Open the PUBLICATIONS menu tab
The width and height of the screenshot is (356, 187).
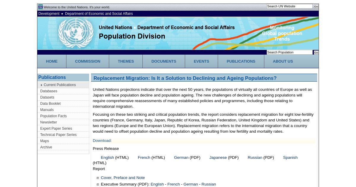pos(241,61)
